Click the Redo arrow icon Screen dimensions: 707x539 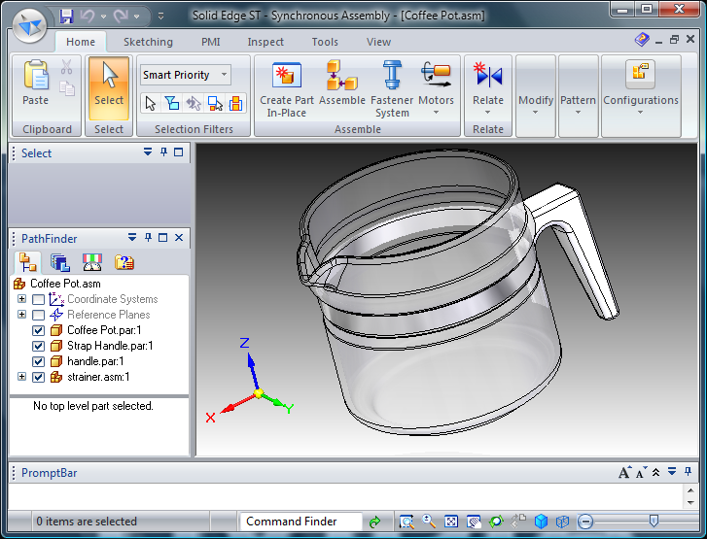(121, 17)
